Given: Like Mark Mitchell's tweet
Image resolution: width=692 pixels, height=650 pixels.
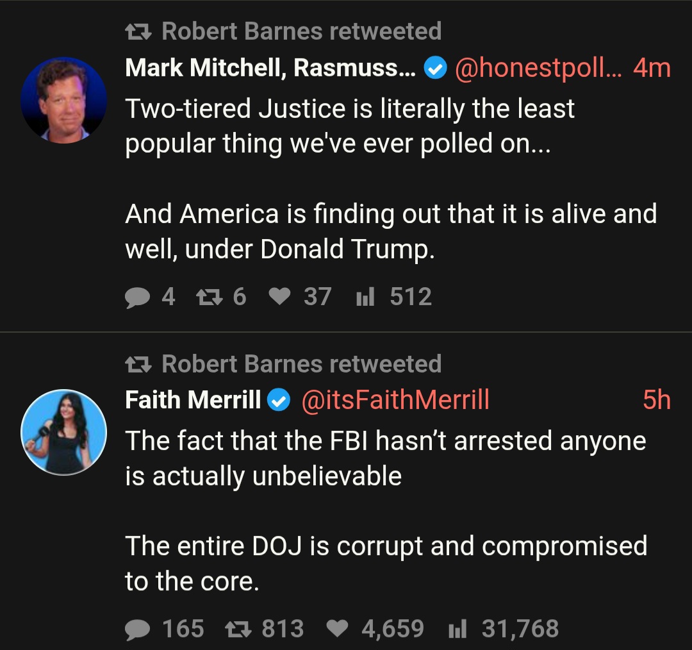Looking at the screenshot, I should click(279, 297).
